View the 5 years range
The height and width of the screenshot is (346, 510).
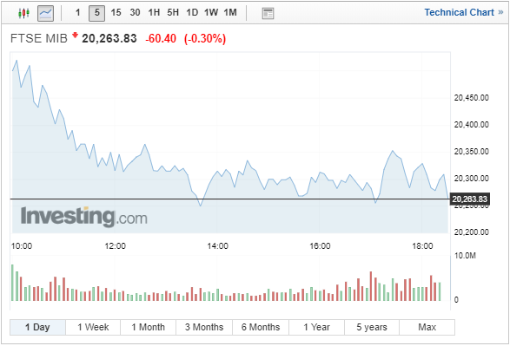tap(372, 327)
